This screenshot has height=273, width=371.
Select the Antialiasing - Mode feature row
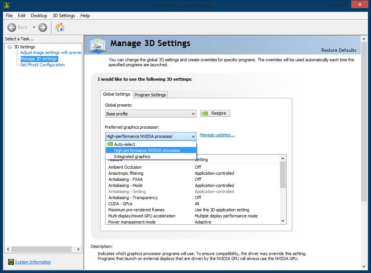click(193, 185)
